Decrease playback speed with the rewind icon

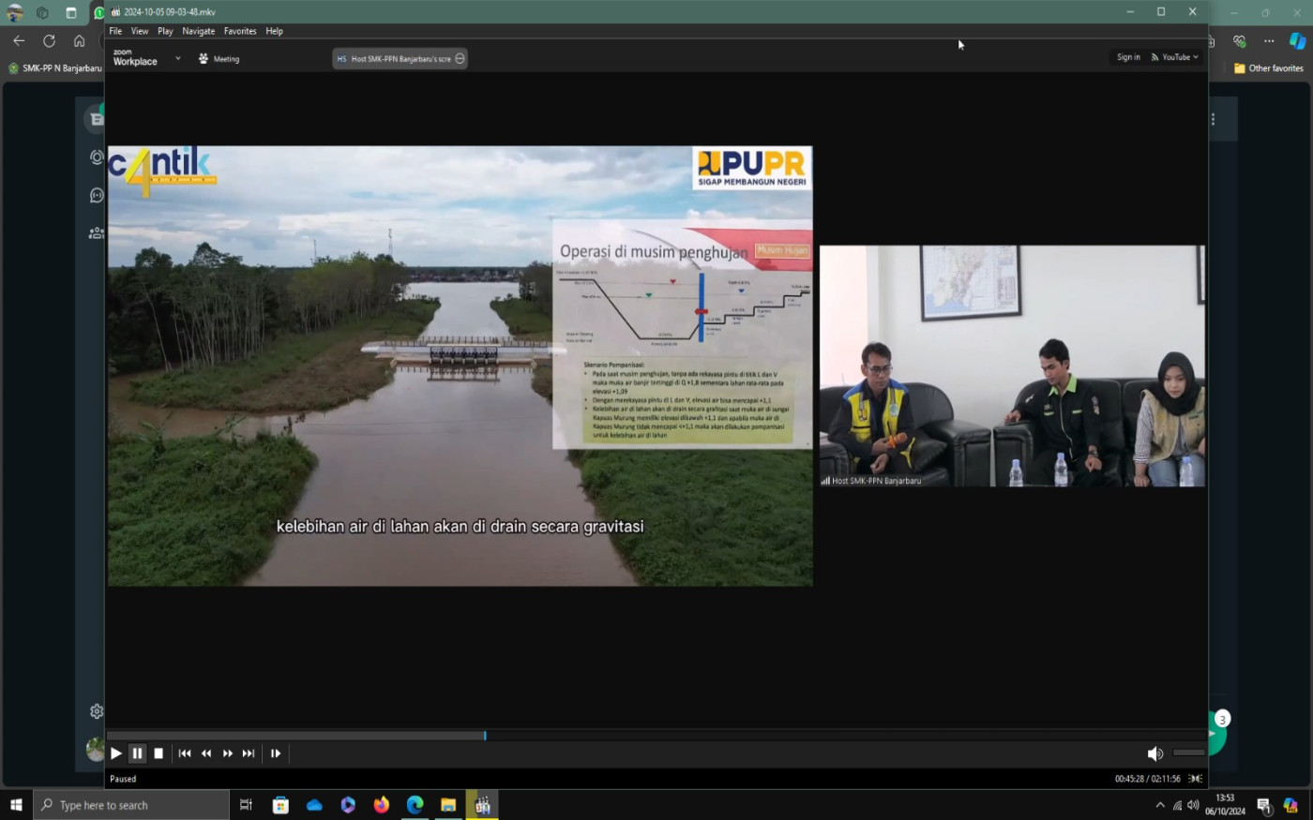(206, 753)
